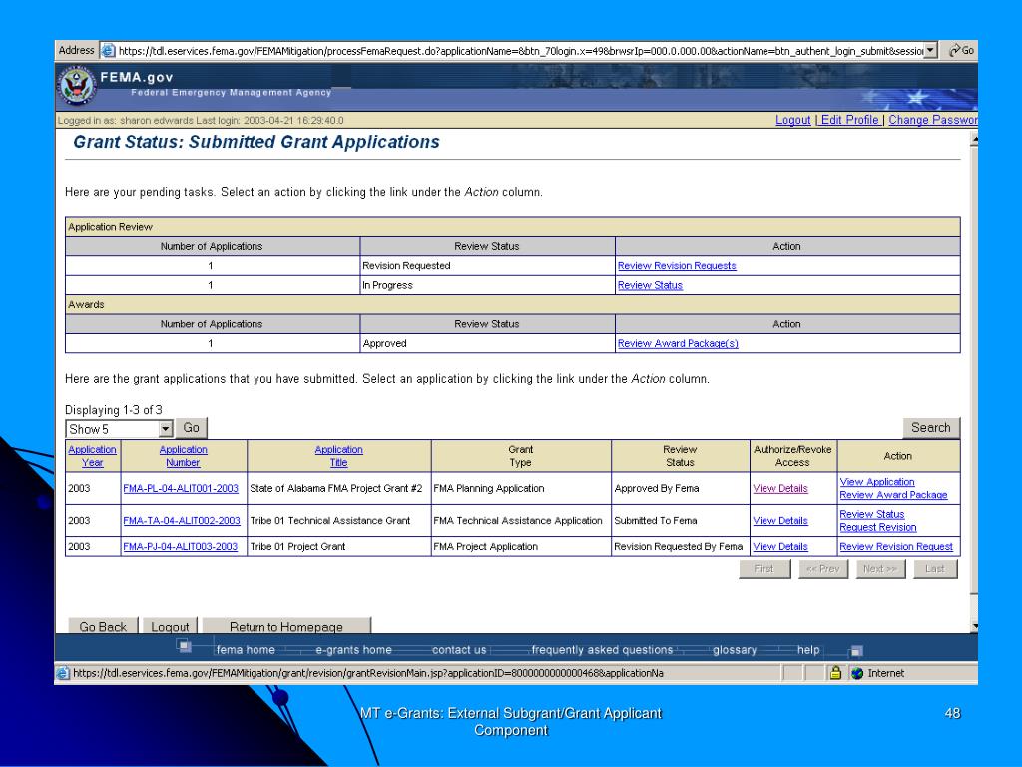Click Review Revision Request for Tribe 01 Project Grant

tap(896, 547)
